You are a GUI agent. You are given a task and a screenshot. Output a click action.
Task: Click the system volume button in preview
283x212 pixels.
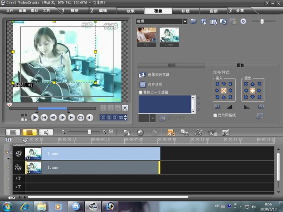pyautogui.click(x=90, y=117)
